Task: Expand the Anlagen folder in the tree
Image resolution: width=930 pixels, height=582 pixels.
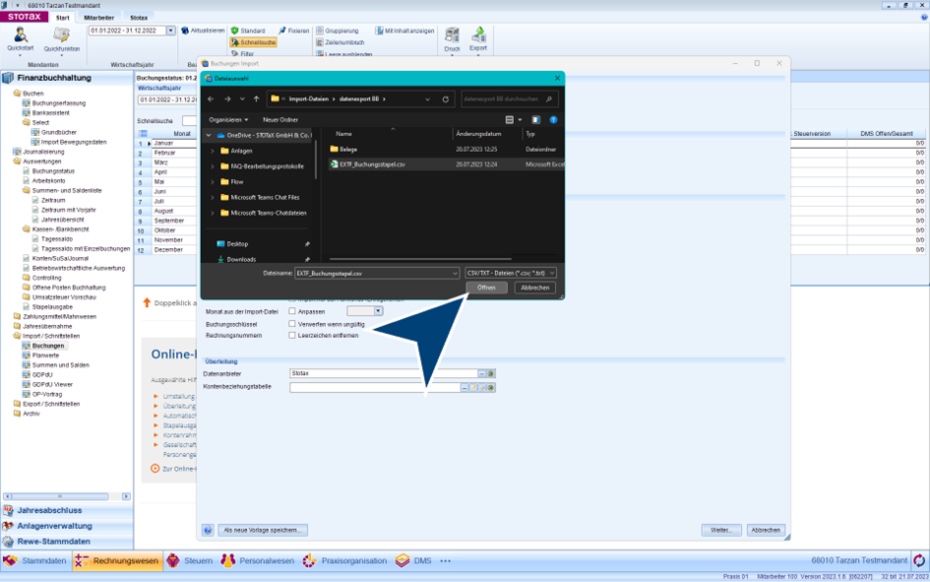Action: [213, 151]
